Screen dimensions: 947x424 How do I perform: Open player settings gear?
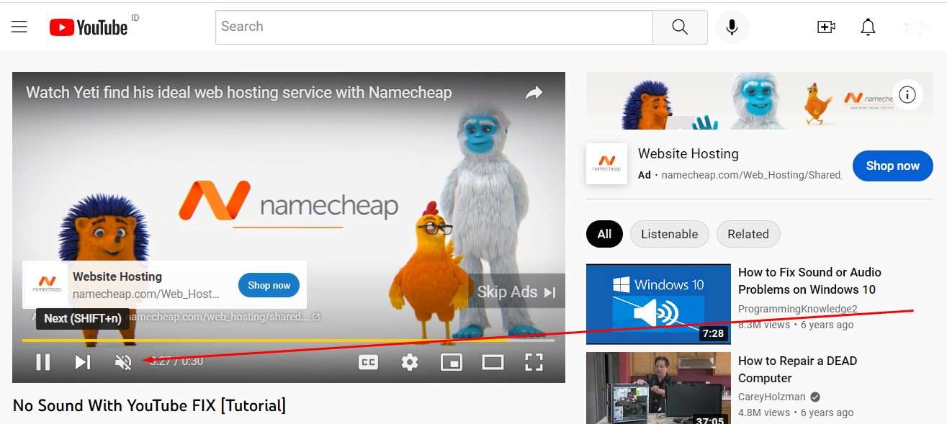[x=410, y=362]
